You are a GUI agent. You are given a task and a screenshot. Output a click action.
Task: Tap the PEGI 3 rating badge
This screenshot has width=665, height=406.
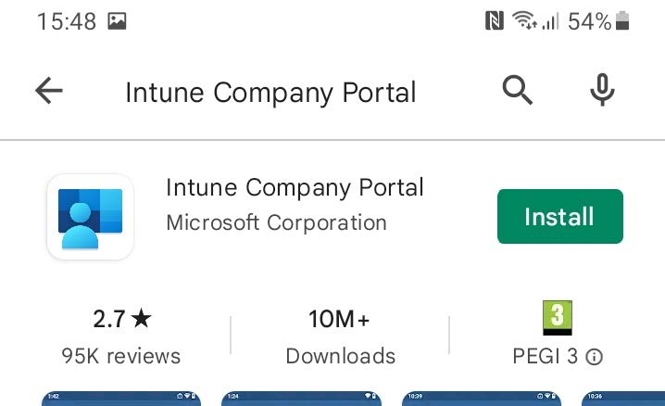(558, 318)
